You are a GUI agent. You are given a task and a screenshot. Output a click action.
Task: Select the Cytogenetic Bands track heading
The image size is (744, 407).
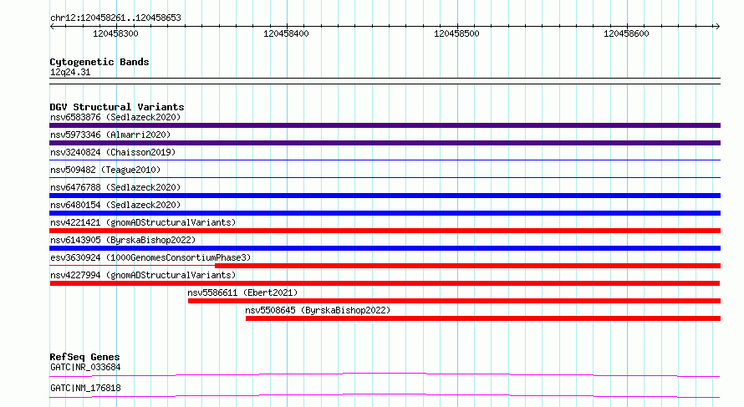(x=99, y=62)
